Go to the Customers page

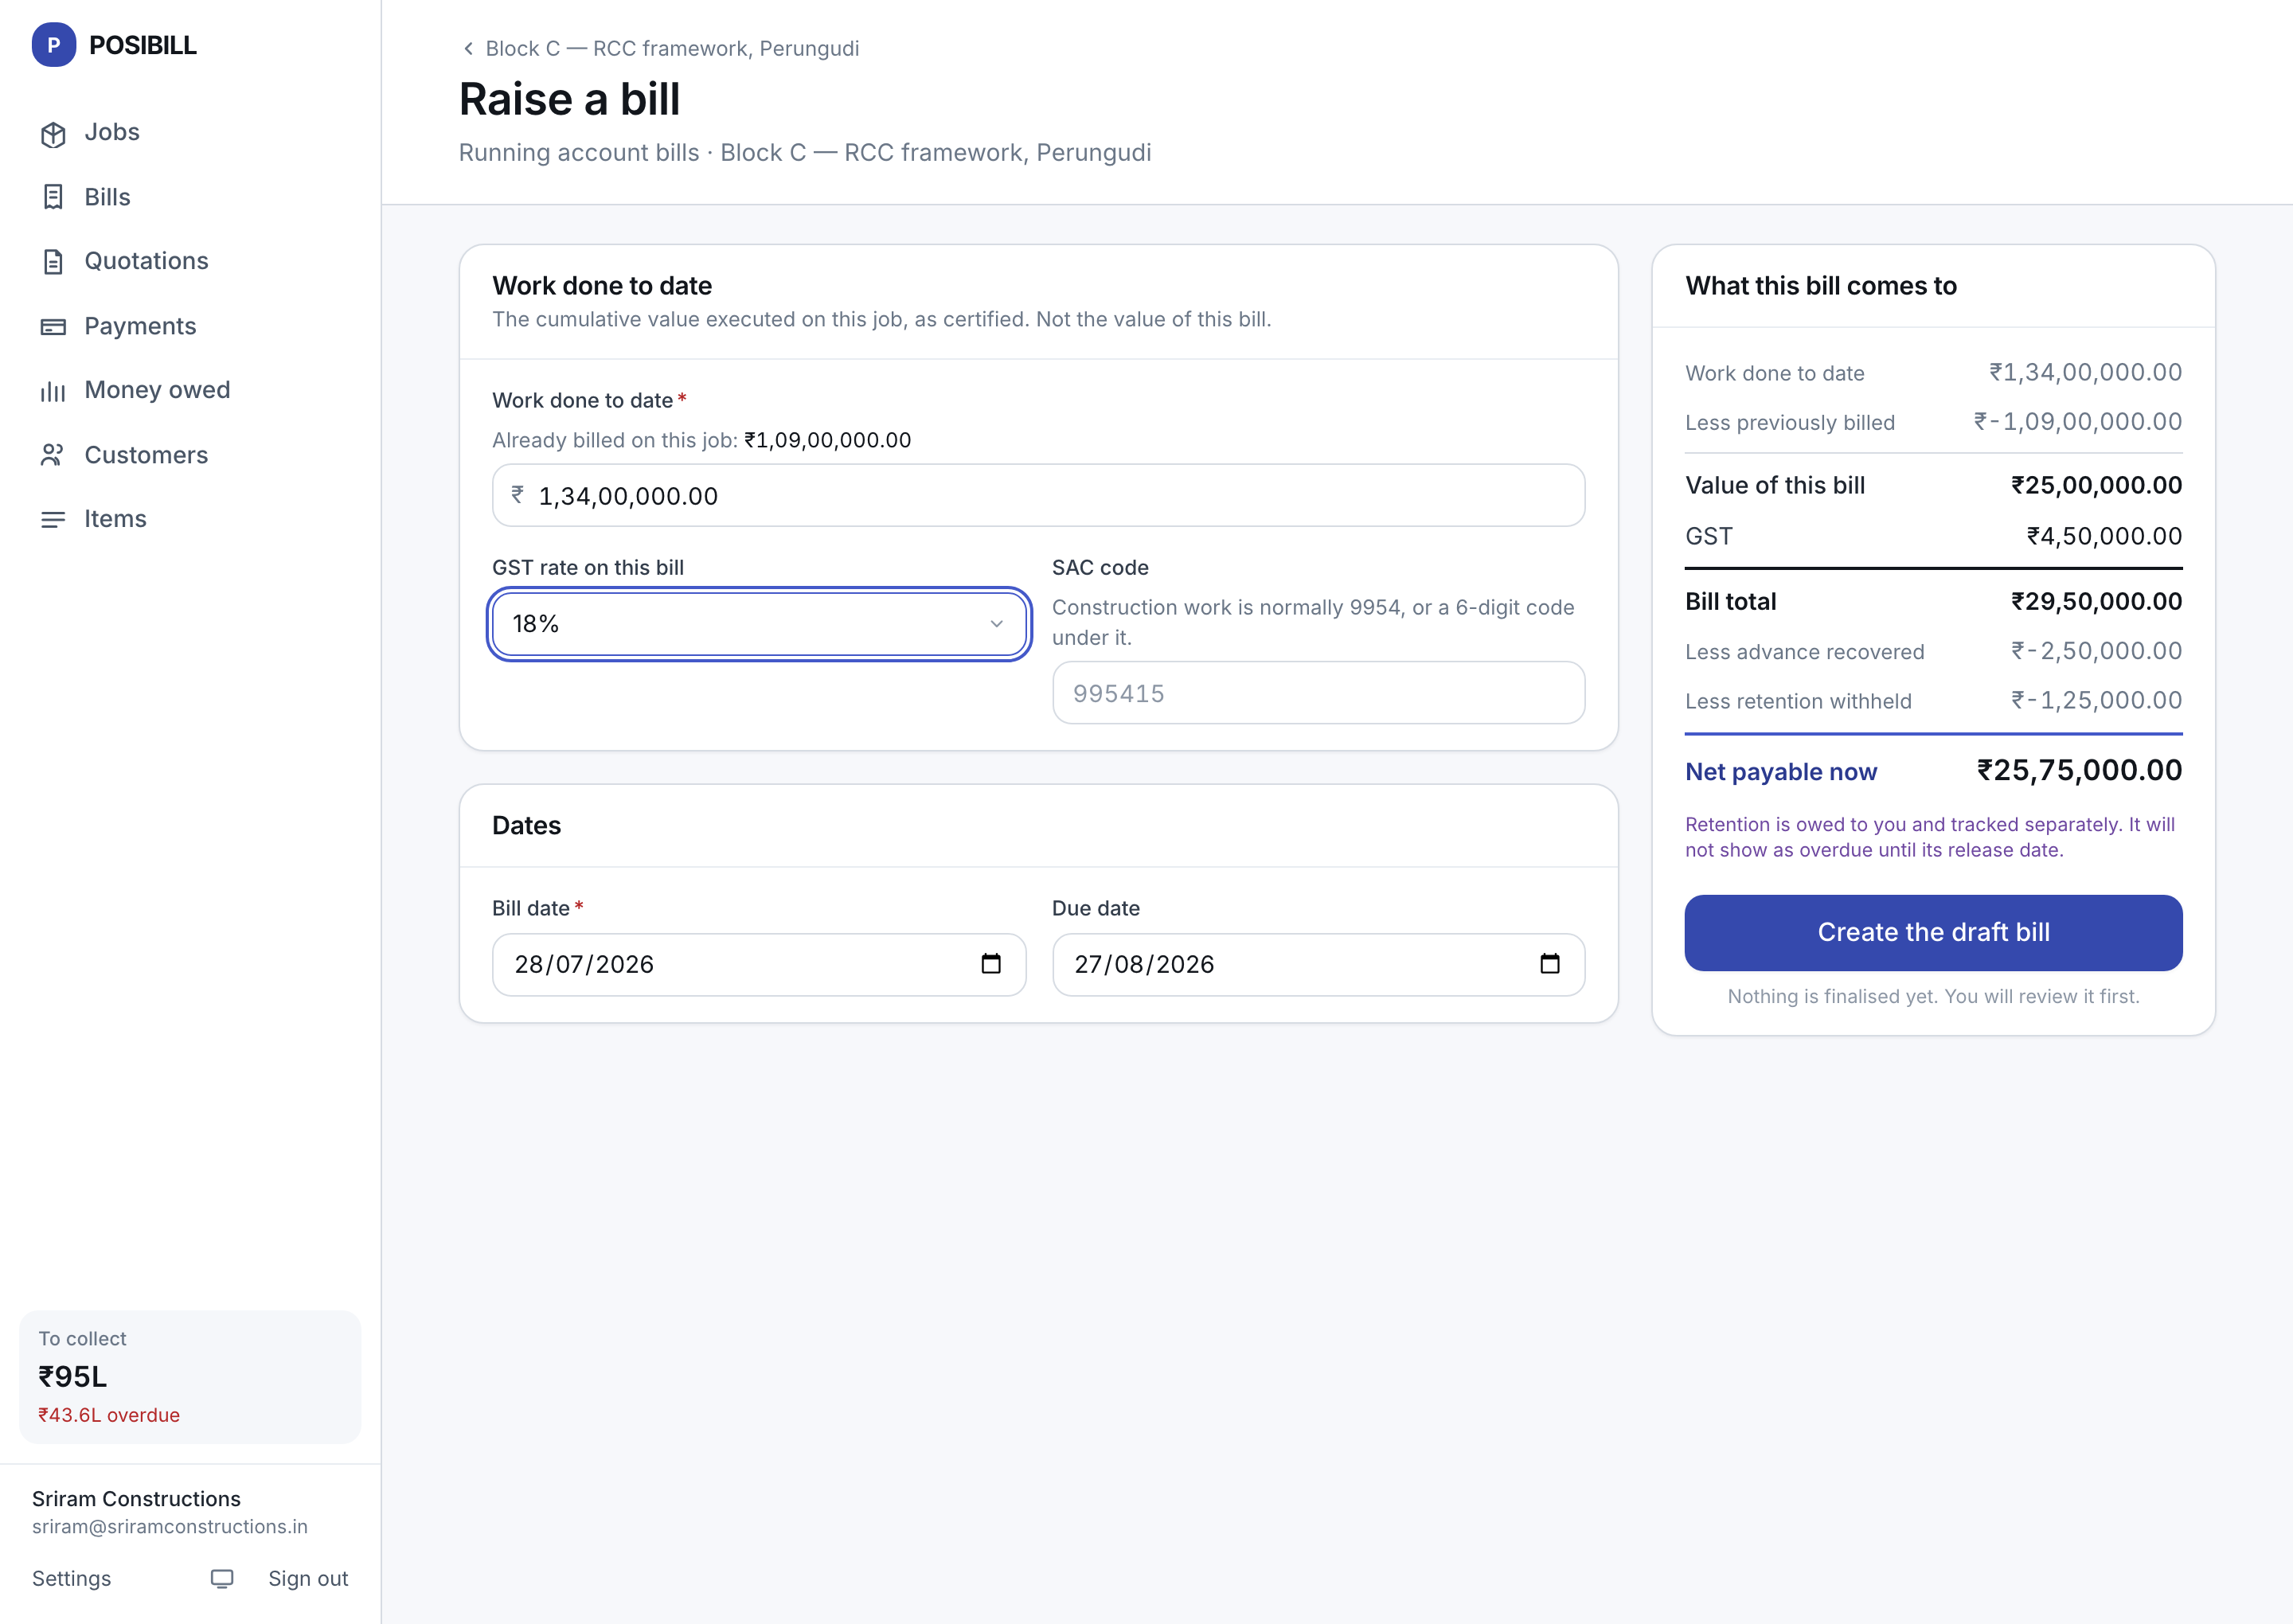tap(190, 455)
